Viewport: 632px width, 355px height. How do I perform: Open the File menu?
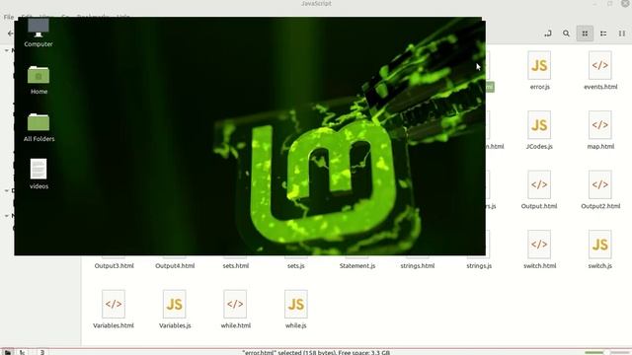(x=9, y=17)
